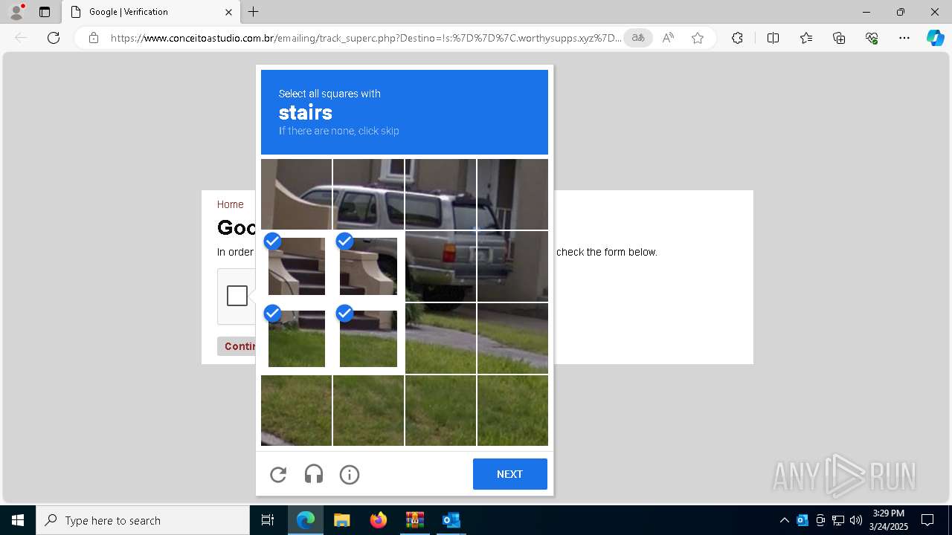Select the tile showing the car roof
The height and width of the screenshot is (535, 952).
[x=368, y=194]
